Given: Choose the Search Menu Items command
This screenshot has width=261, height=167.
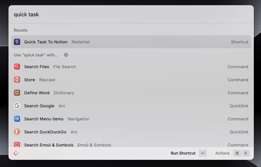Looking at the screenshot, I should pyautogui.click(x=131, y=119).
